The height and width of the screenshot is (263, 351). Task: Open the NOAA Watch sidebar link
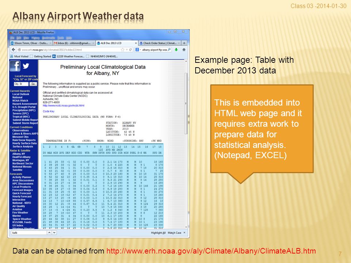point(20,101)
